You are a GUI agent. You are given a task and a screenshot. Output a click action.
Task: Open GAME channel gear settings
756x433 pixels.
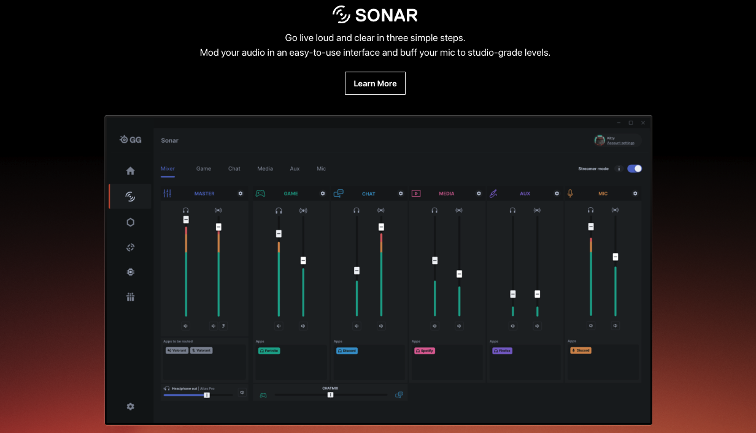[x=323, y=194]
